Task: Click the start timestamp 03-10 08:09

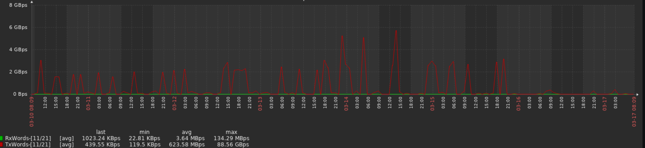Action: [31, 111]
